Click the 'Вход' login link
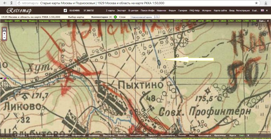 pos(232,11)
